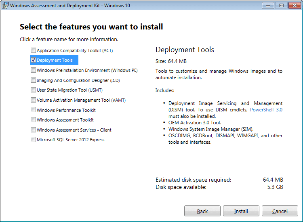
Task: Click the Size: 64.4 MB text
Action: [x=171, y=61]
